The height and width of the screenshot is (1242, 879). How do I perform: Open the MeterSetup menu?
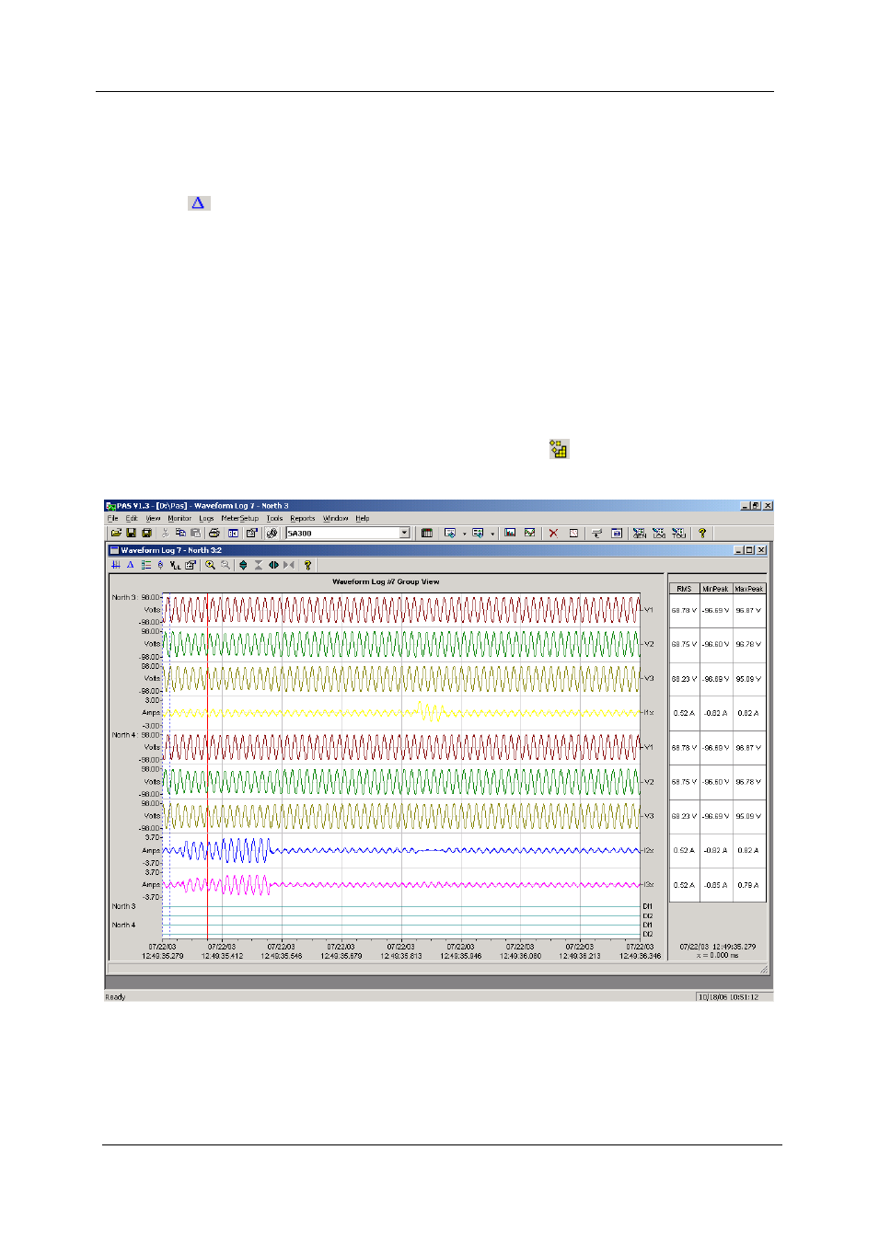click(239, 519)
